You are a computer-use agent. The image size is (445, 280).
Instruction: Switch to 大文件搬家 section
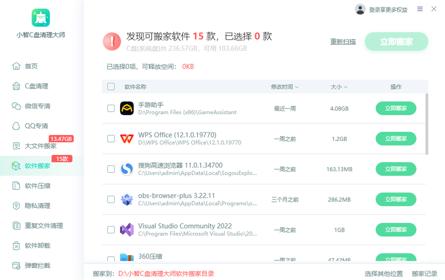click(42, 146)
